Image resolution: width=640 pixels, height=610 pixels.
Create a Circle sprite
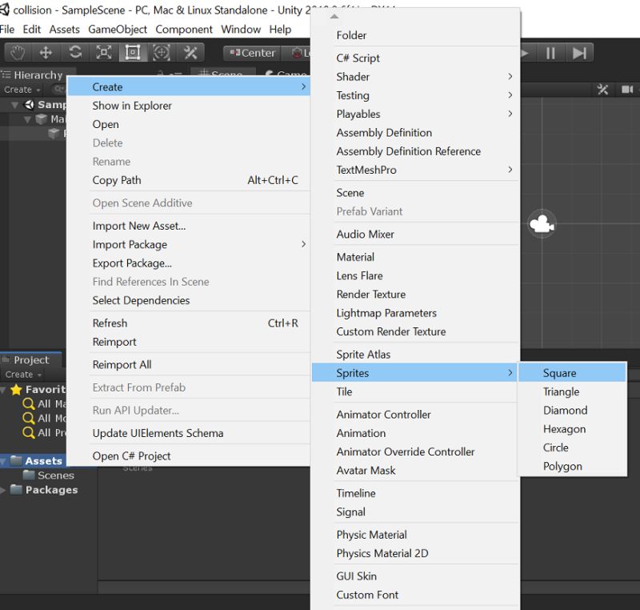point(572,447)
